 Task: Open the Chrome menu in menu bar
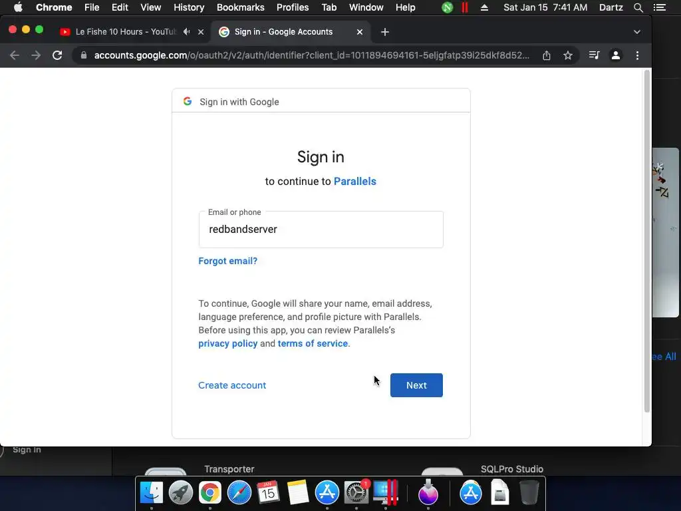(x=54, y=7)
